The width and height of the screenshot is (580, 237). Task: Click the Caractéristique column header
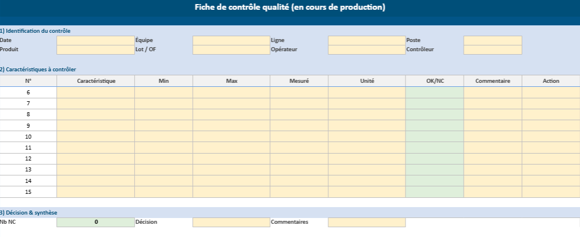(96, 81)
